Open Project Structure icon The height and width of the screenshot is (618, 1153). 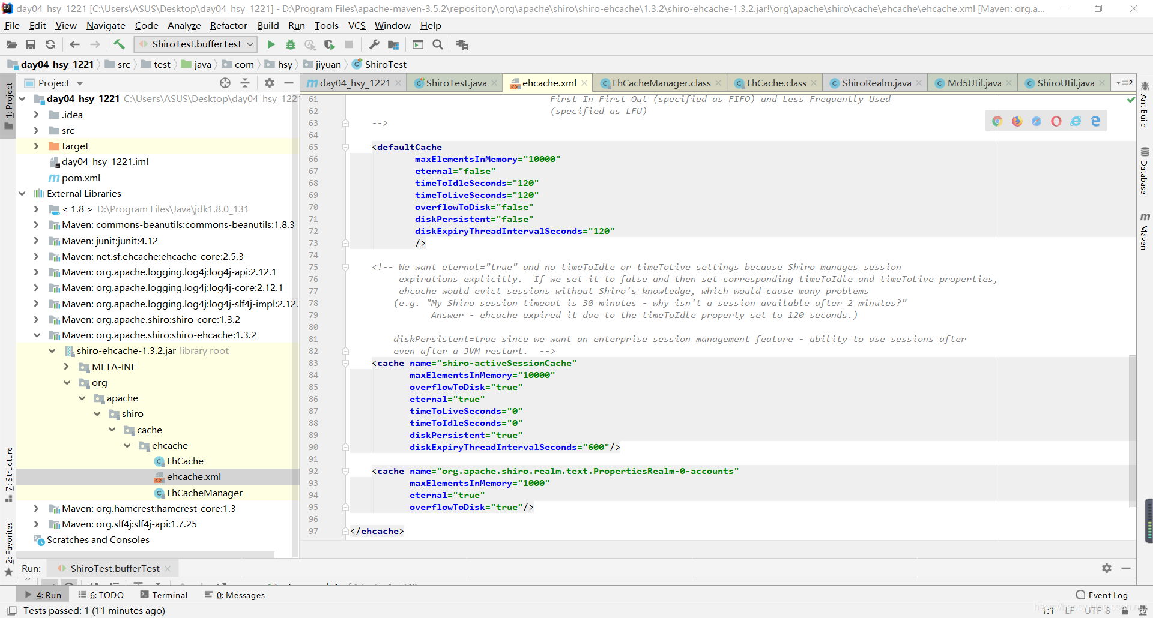(393, 44)
